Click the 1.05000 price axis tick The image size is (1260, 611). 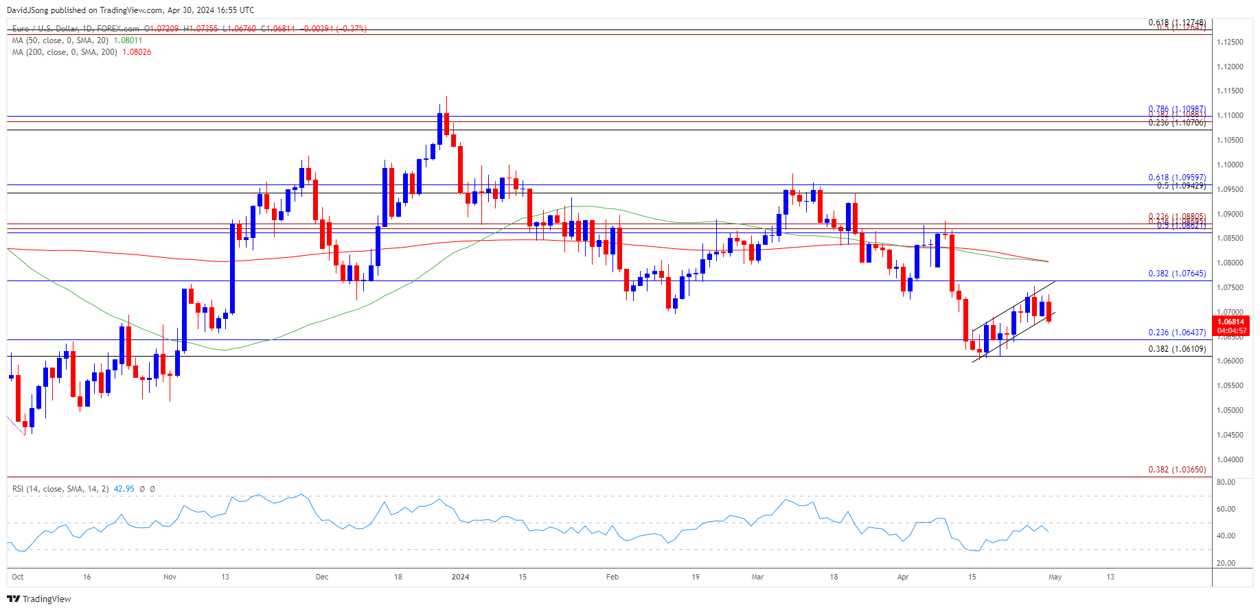pos(1230,410)
